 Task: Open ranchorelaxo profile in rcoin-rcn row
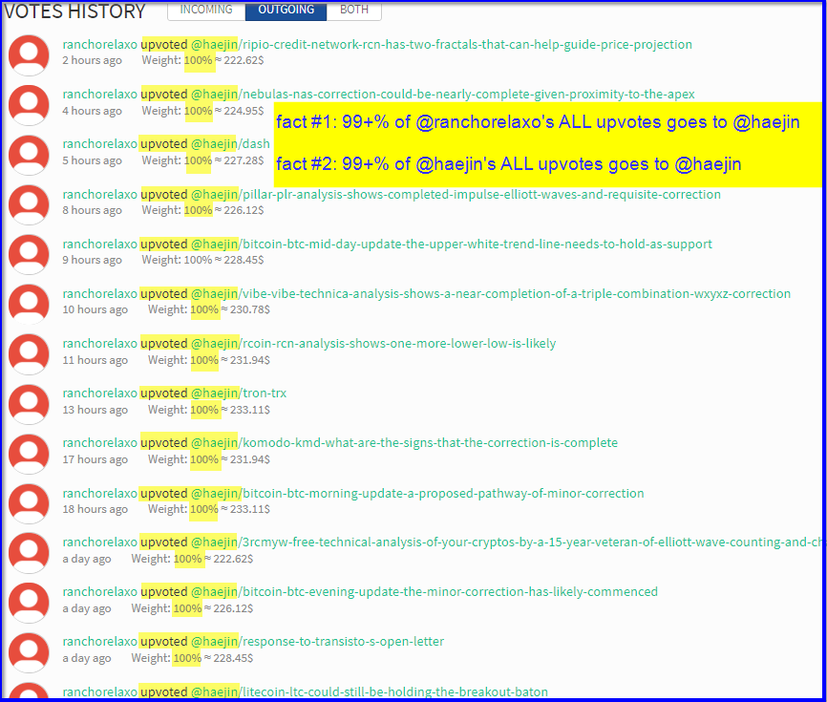pyautogui.click(x=99, y=343)
